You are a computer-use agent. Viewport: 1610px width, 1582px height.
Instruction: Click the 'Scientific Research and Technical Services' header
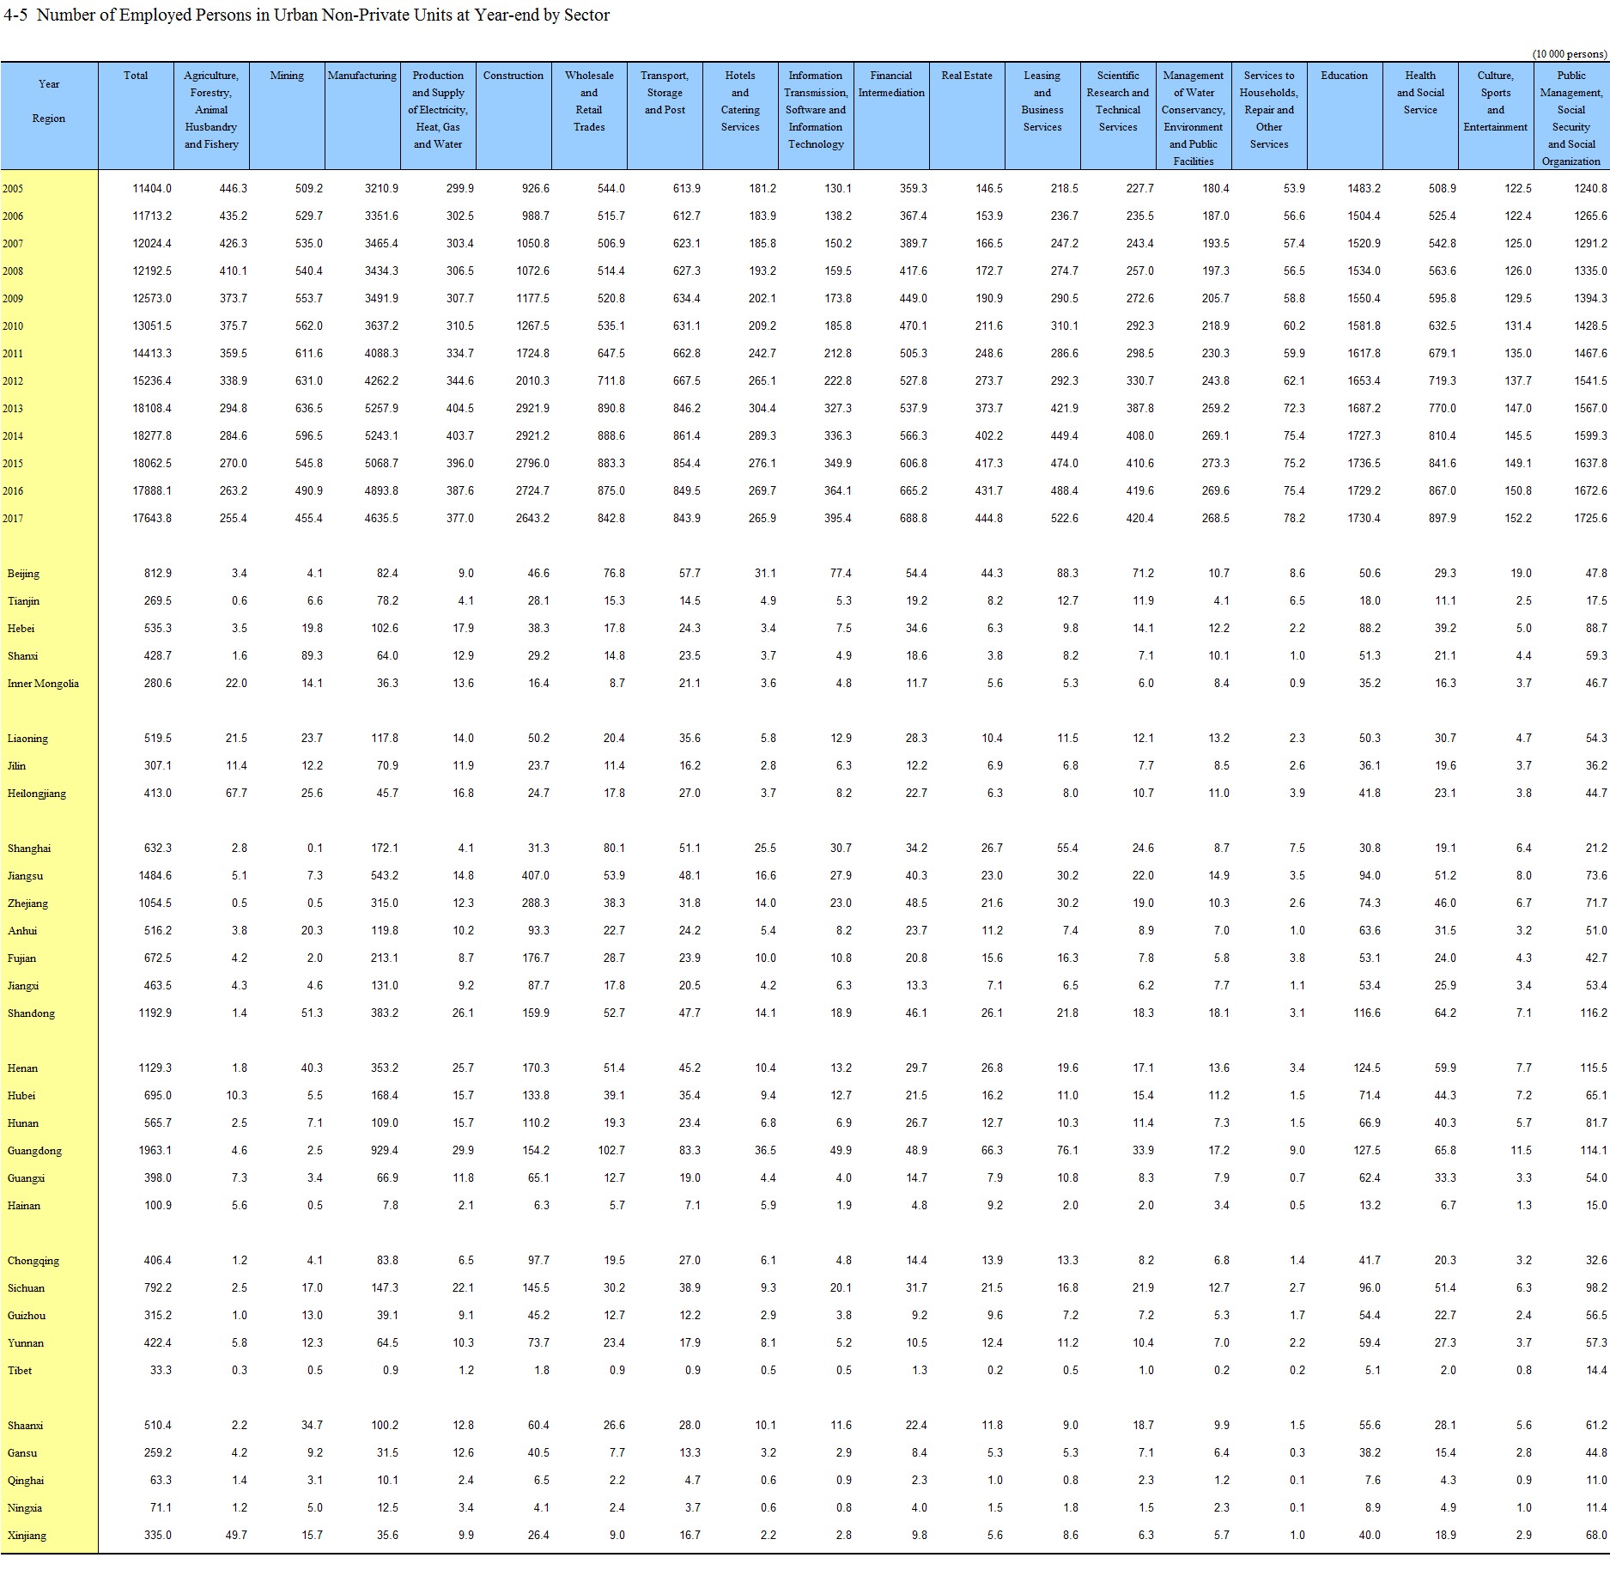point(1118,101)
